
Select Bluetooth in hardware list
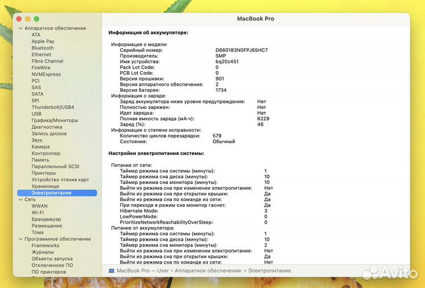tap(42, 48)
